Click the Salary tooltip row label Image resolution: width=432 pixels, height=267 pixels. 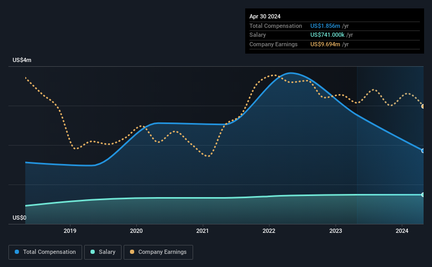[x=258, y=35]
